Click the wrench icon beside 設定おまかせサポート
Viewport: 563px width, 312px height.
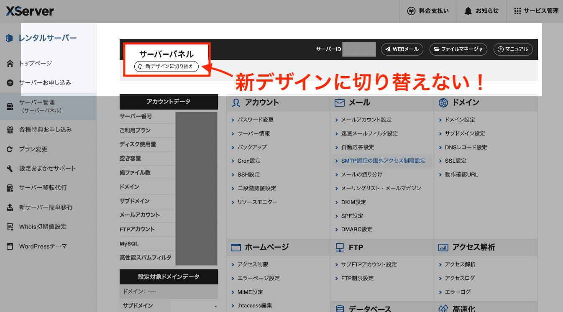10,169
